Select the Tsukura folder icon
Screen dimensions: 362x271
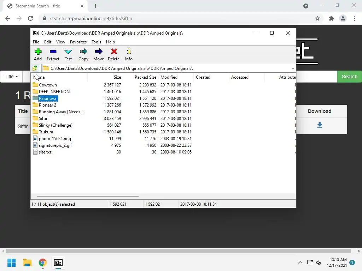35,132
